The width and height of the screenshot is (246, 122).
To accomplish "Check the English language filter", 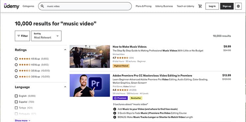I will tap(16, 96).
